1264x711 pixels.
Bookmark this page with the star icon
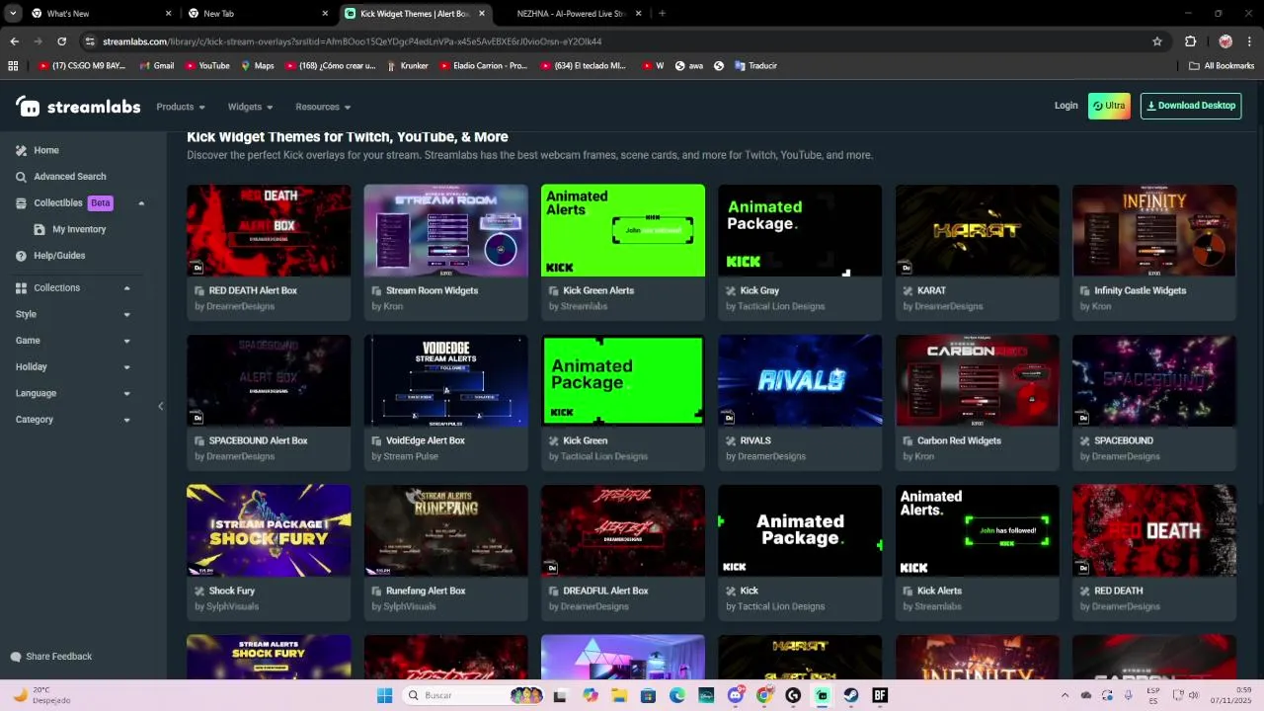click(1157, 41)
